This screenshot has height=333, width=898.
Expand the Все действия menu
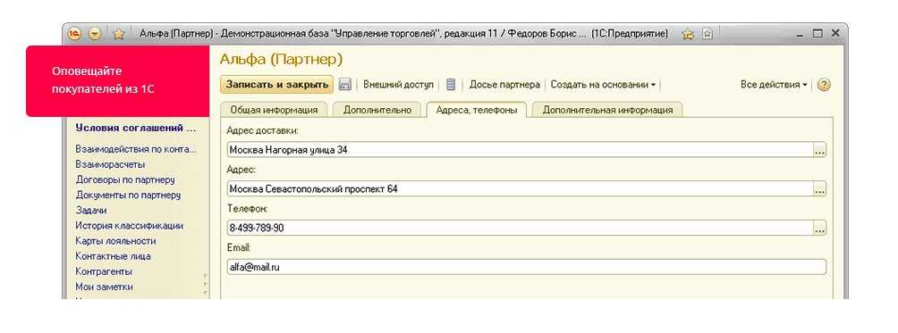774,85
